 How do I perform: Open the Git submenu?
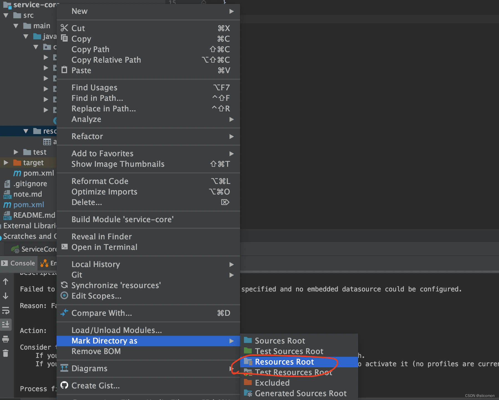[x=148, y=275]
